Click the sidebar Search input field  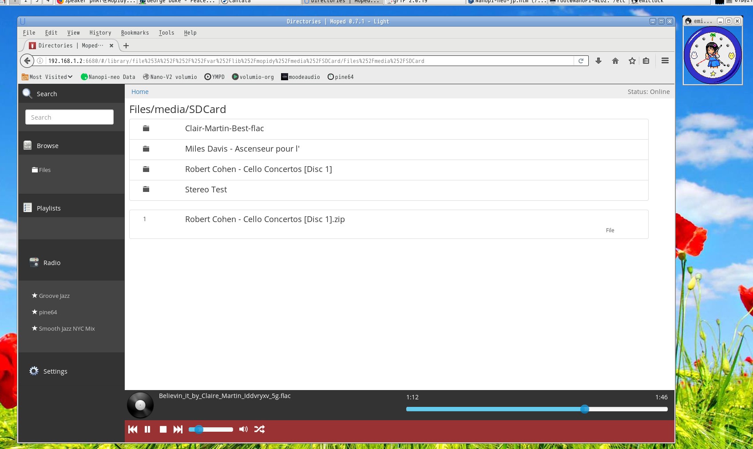[x=69, y=117]
